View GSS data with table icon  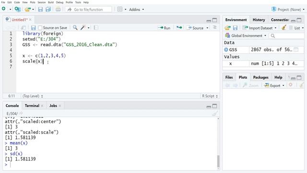coord(296,49)
